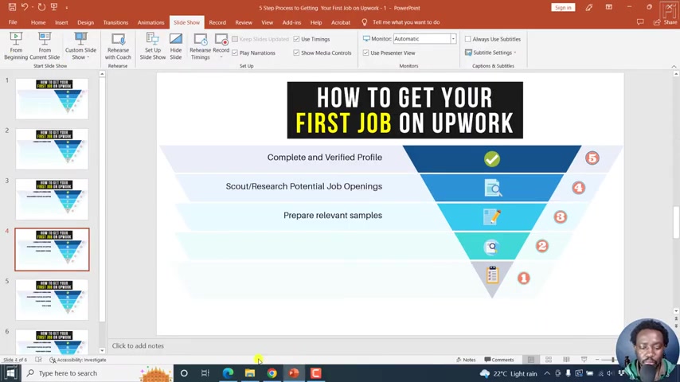Switch to the Design tab
Image resolution: width=680 pixels, height=382 pixels.
pyautogui.click(x=85, y=22)
